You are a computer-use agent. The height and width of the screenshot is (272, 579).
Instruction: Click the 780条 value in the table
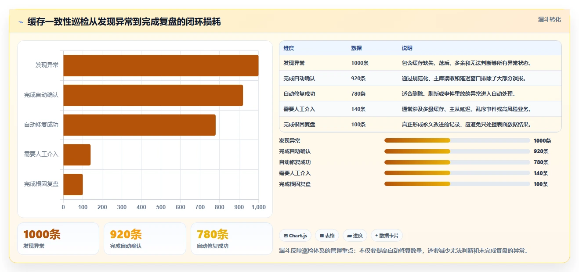(358, 94)
